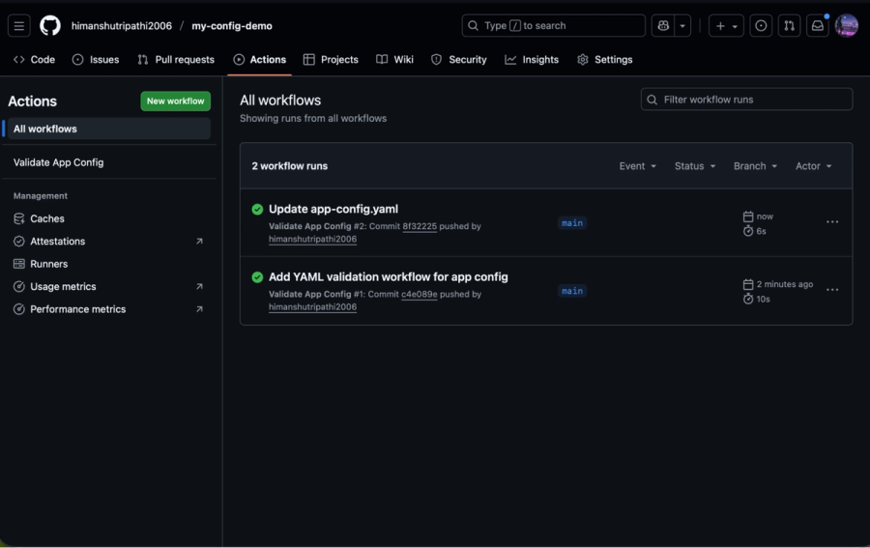Switch to the Pull requests tab

click(175, 60)
